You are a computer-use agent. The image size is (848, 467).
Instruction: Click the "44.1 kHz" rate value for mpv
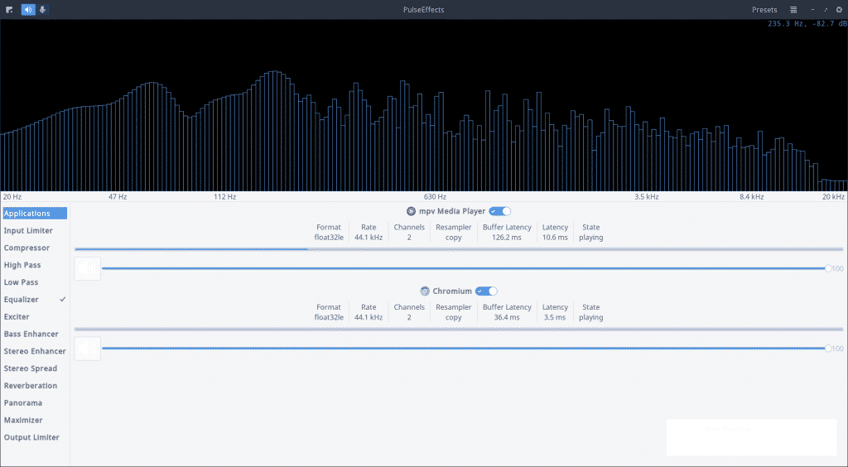click(x=369, y=238)
